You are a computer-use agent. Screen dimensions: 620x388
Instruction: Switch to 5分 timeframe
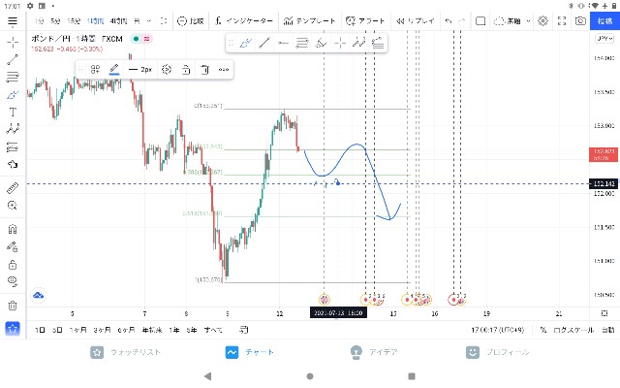click(x=55, y=21)
